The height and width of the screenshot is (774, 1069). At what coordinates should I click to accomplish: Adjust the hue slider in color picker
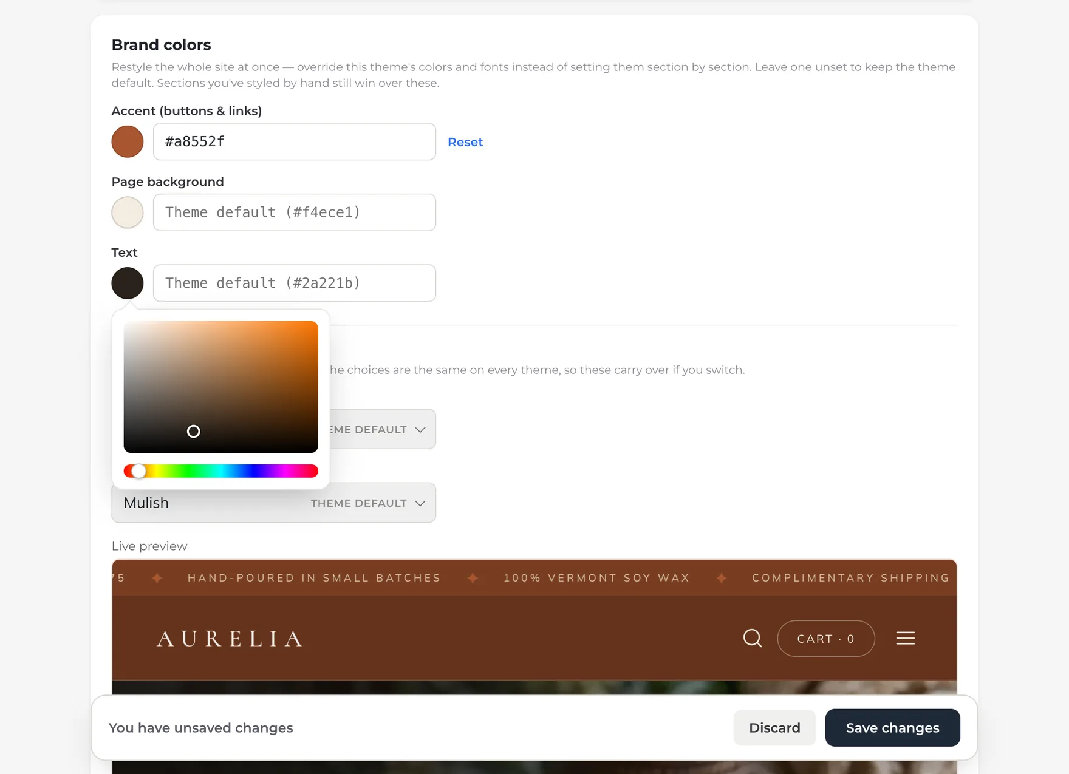point(220,471)
